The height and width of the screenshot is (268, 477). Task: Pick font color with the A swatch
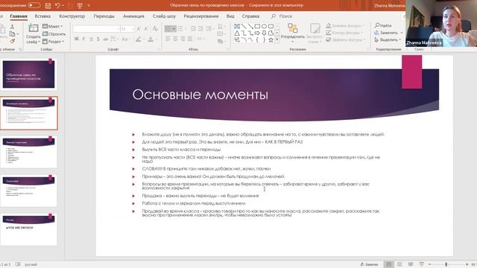(x=151, y=39)
